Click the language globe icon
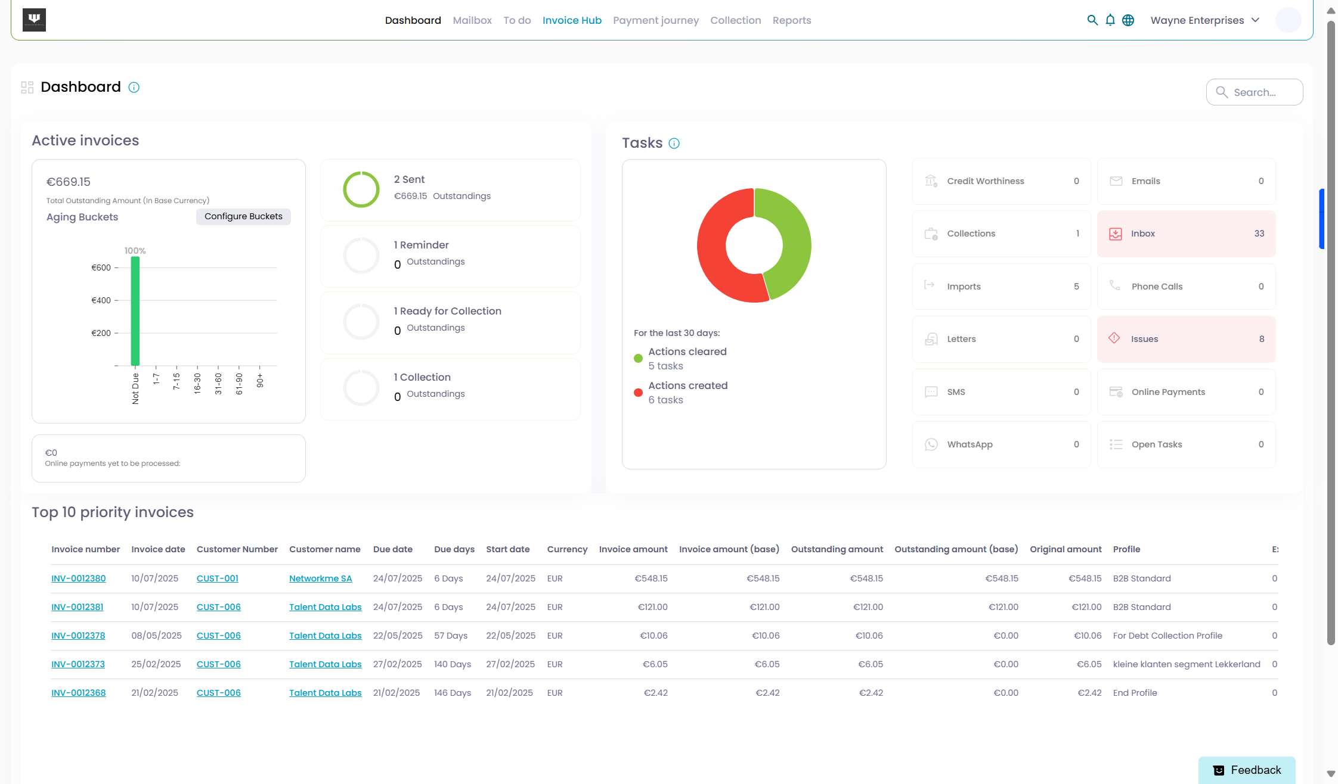This screenshot has width=1338, height=784. 1128,20
